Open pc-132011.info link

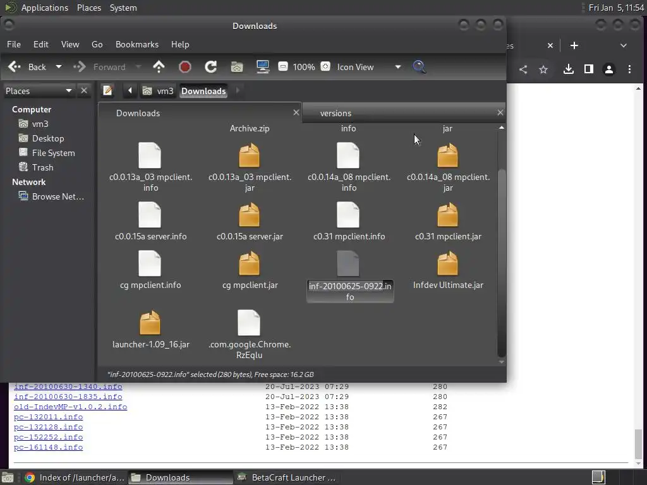tap(48, 417)
